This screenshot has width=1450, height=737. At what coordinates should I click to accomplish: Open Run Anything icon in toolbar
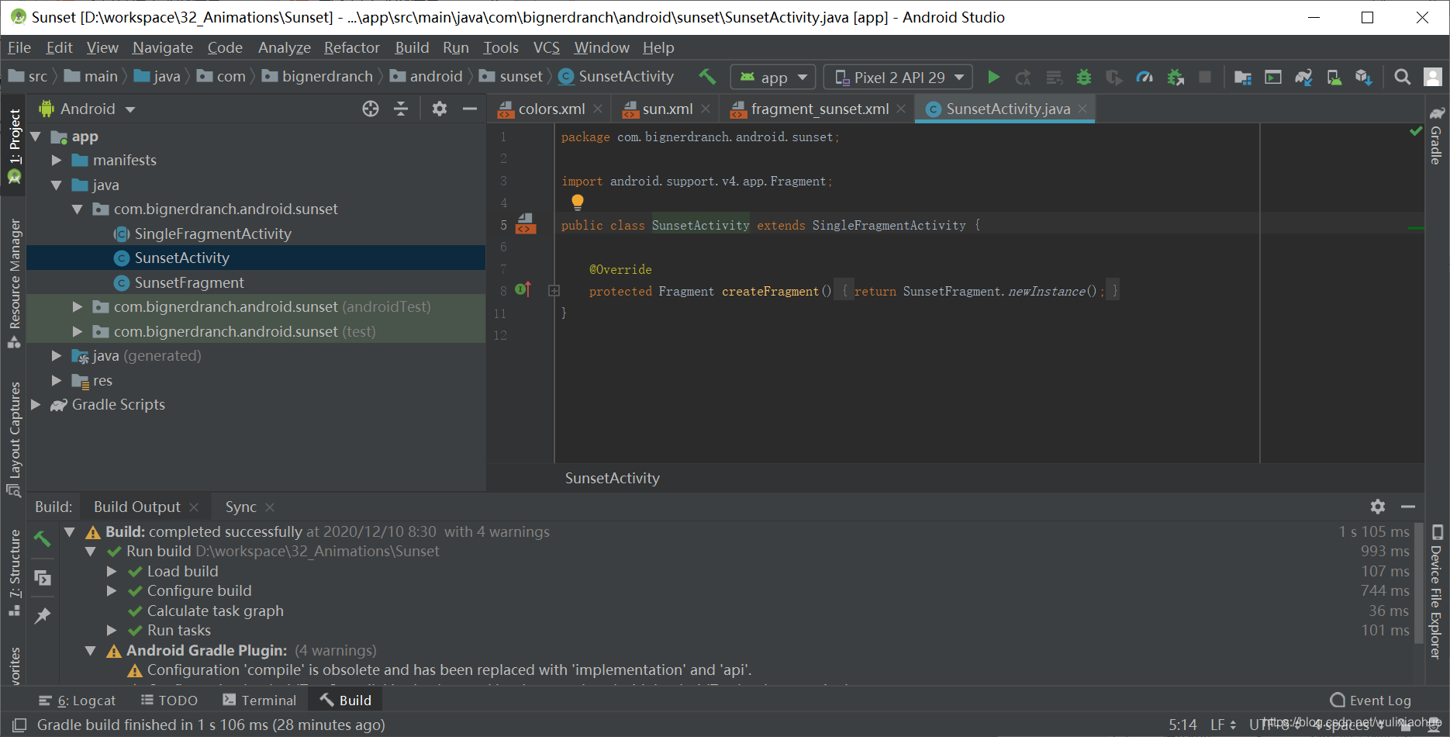[x=1273, y=77]
